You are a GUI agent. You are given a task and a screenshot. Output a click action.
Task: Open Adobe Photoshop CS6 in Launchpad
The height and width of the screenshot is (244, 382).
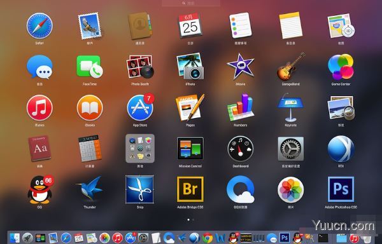pos(341,189)
